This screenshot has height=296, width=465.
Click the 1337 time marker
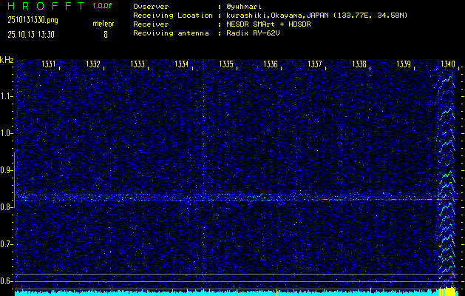click(315, 65)
